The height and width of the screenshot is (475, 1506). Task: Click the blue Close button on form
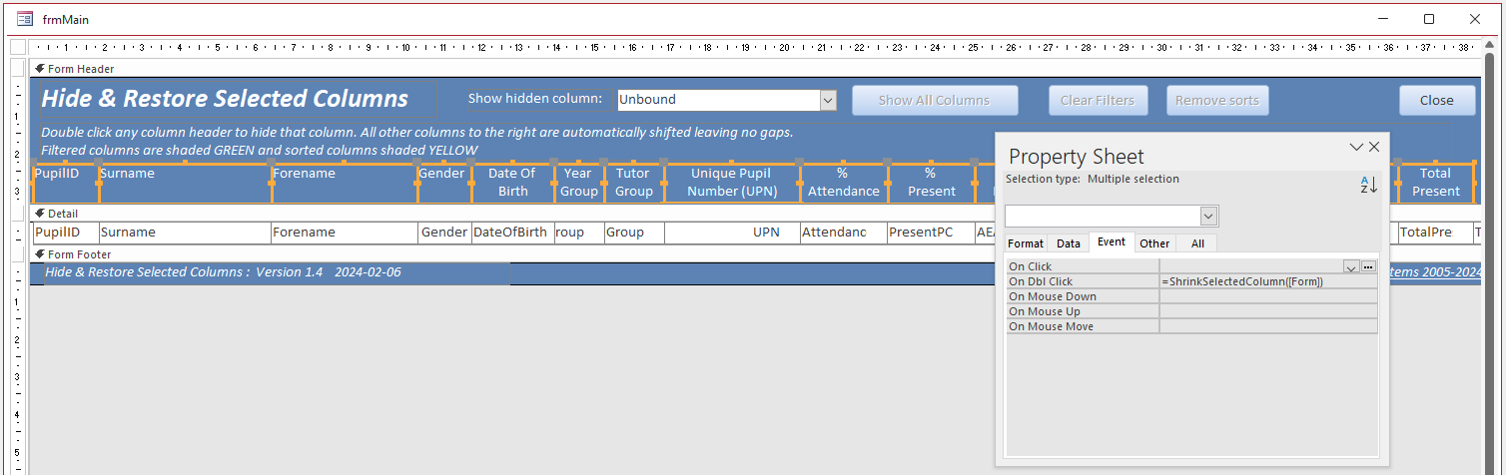[x=1437, y=100]
